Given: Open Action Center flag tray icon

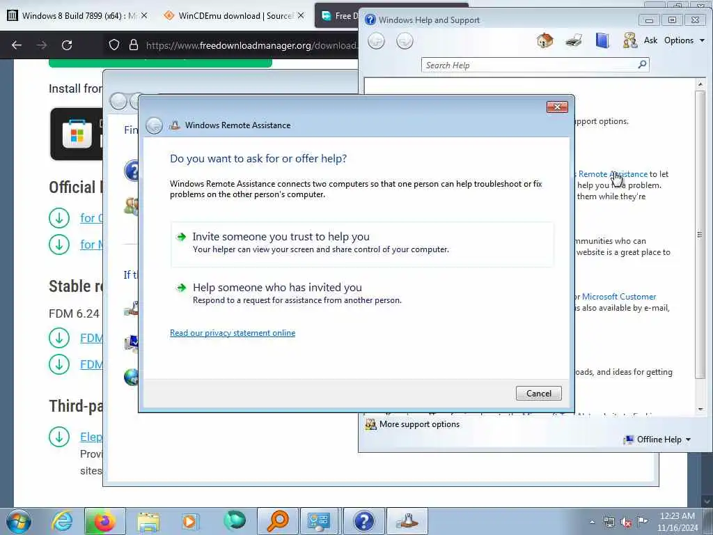Looking at the screenshot, I should (643, 521).
